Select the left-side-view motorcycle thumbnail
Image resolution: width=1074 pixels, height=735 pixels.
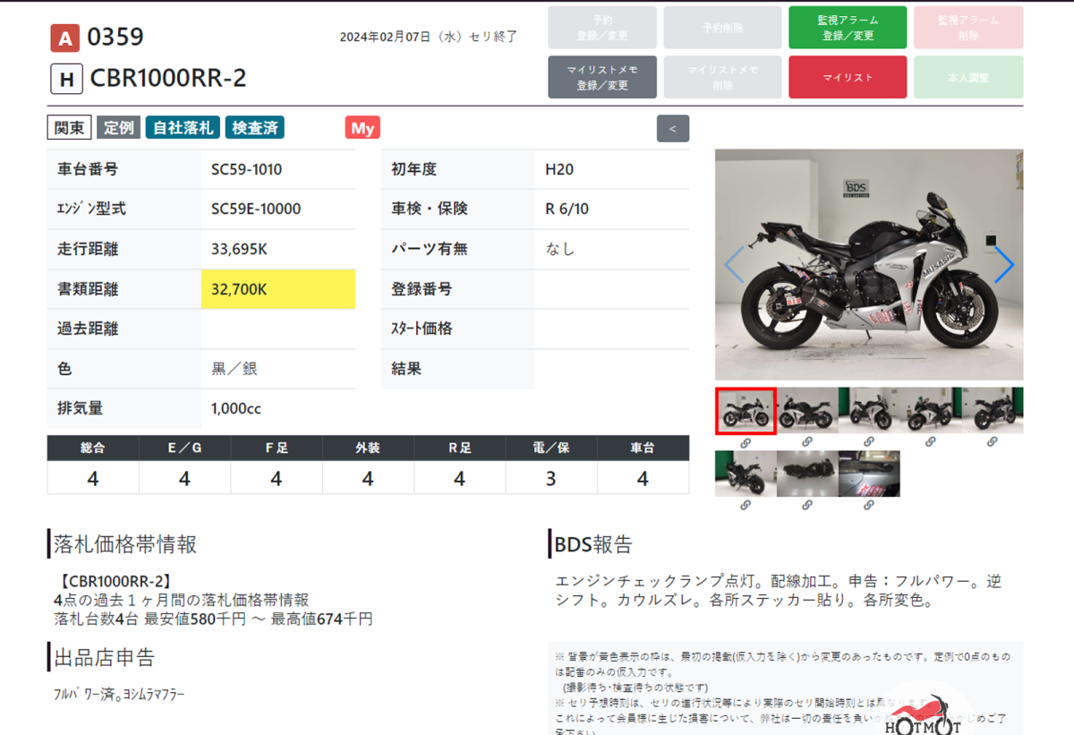[x=807, y=411]
